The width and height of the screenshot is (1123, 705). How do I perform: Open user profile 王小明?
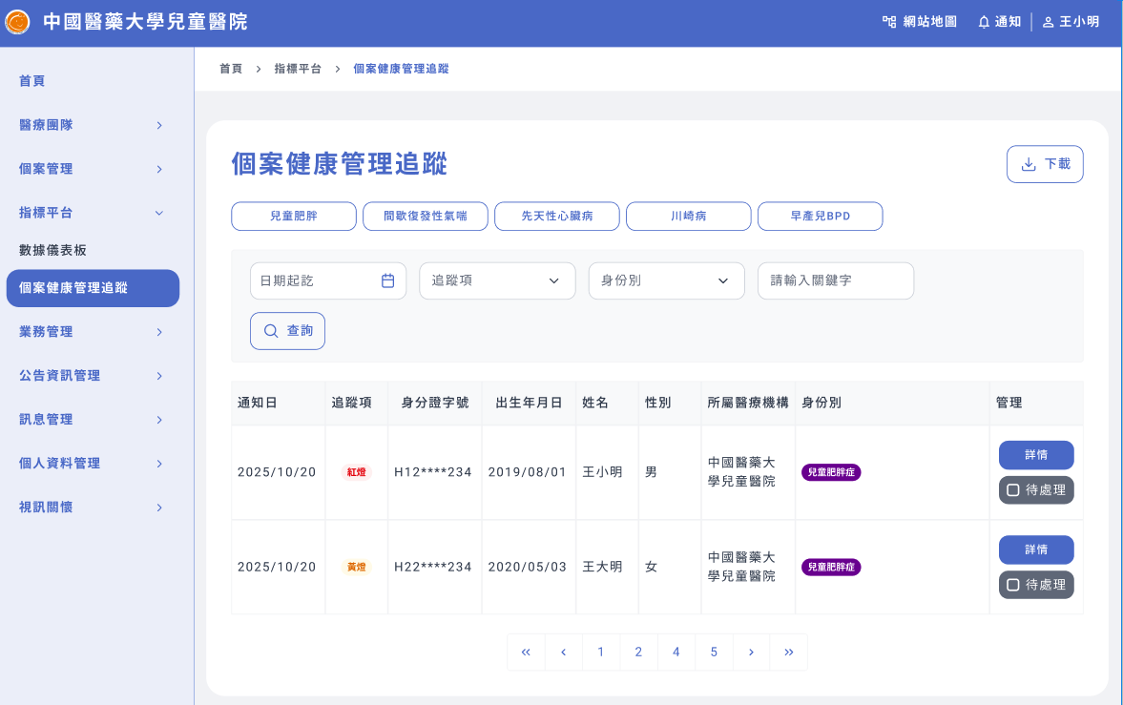click(x=1071, y=22)
